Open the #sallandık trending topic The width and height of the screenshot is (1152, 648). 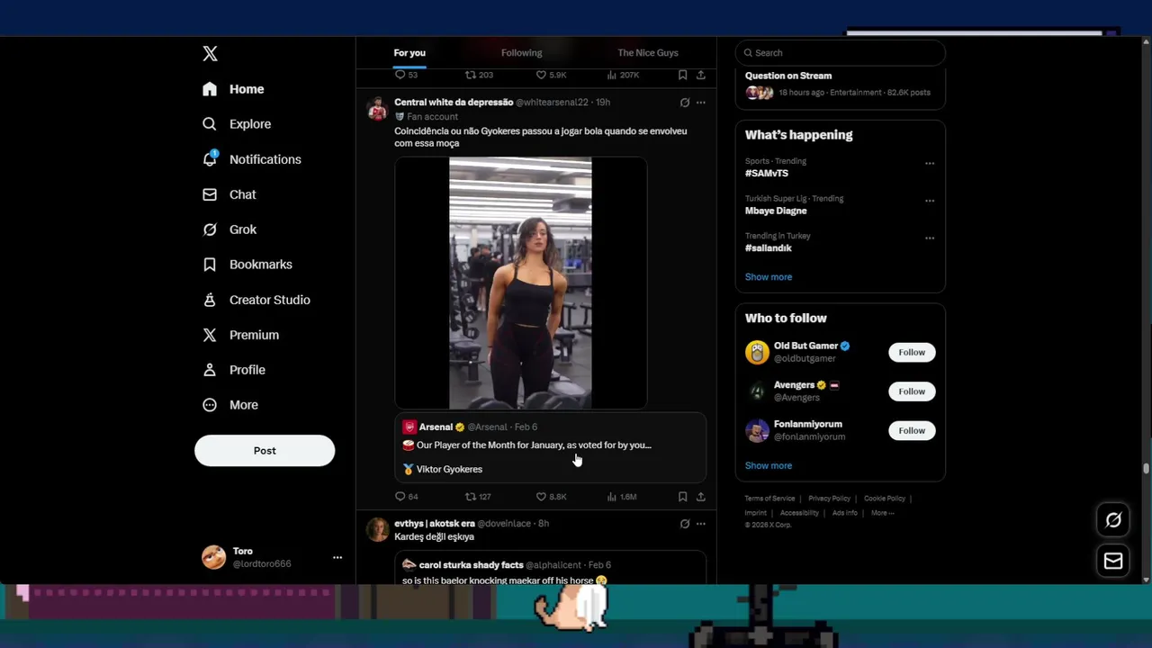point(769,248)
